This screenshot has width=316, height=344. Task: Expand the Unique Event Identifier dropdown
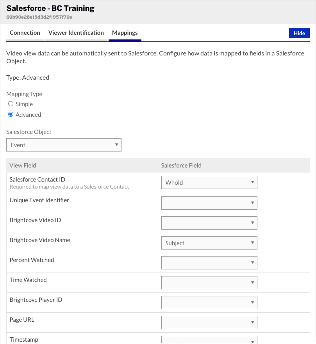coord(209,203)
